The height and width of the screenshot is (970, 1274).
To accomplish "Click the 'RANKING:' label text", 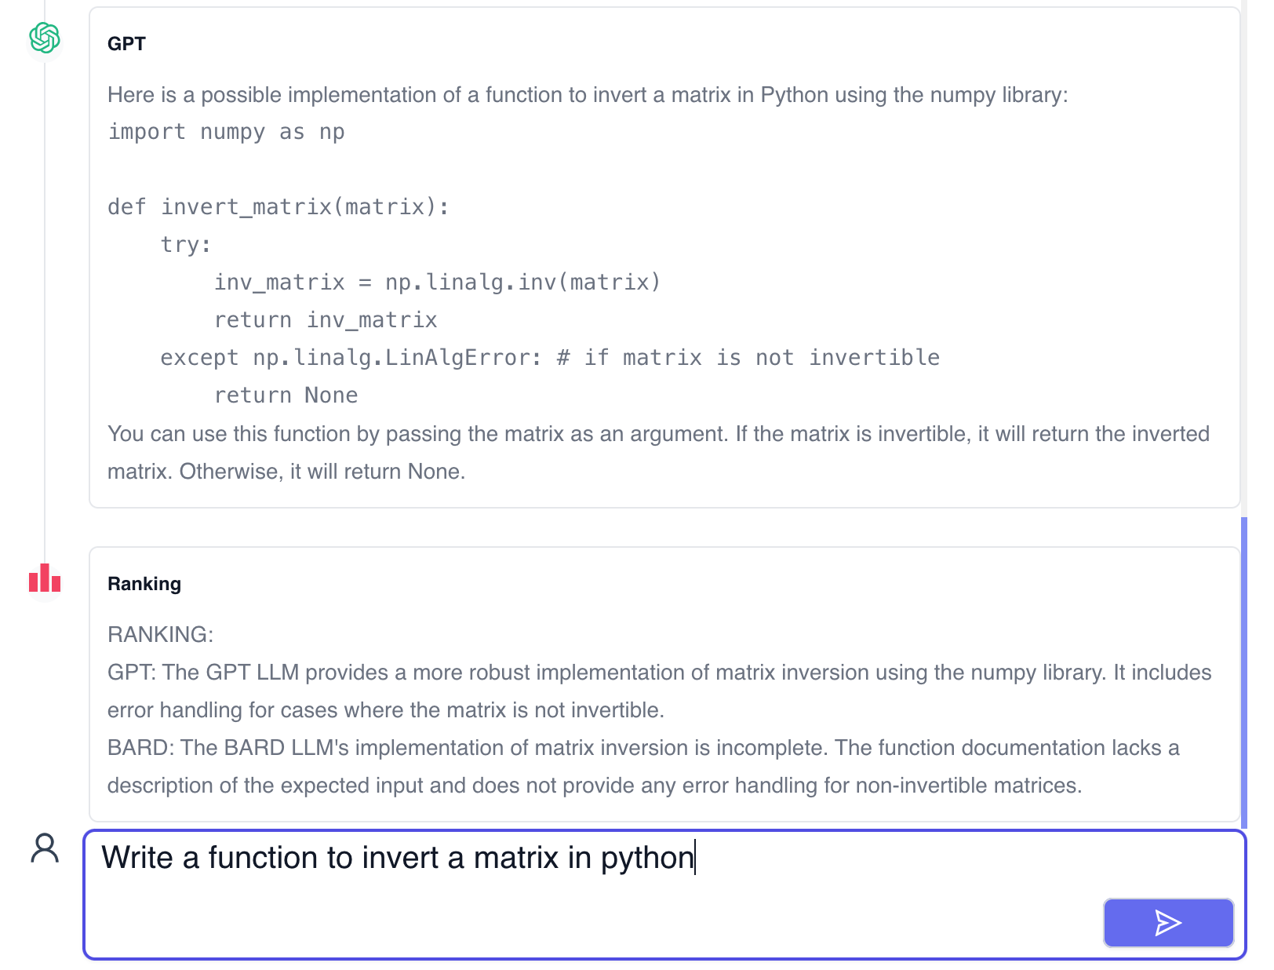I will pos(161,634).
